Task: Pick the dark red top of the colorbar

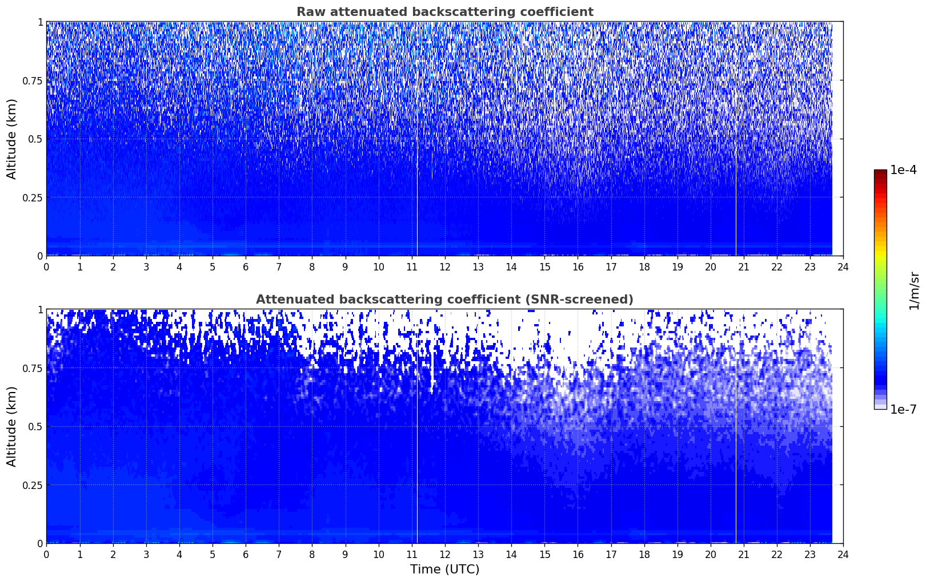Action: [x=880, y=173]
